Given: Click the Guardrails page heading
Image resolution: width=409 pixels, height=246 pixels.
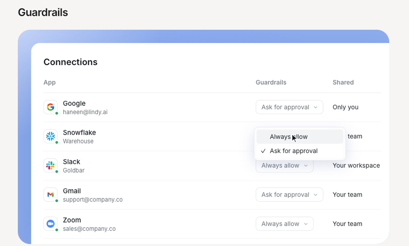Looking at the screenshot, I should [x=43, y=12].
